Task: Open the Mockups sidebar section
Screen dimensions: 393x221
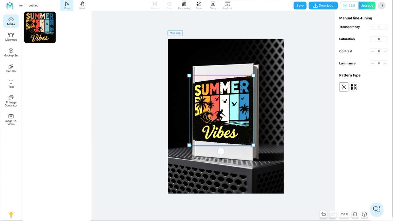Action: tap(11, 37)
